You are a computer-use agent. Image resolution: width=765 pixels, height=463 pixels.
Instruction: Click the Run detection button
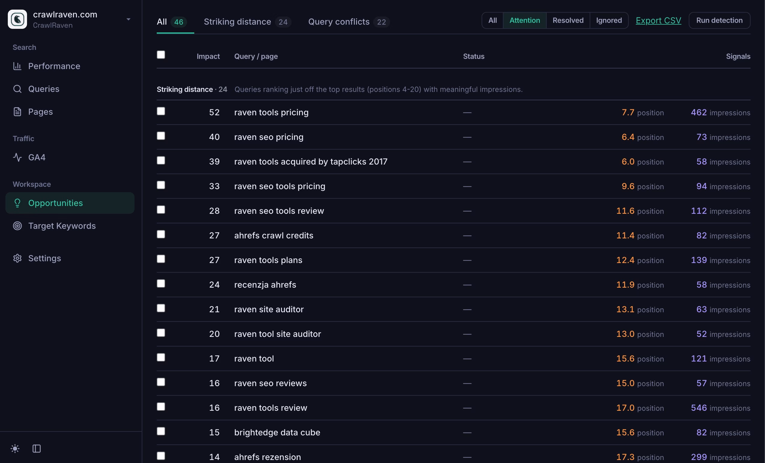pos(719,20)
